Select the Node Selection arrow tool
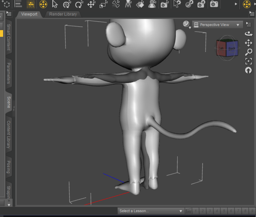Image resolution: width=256 pixels, height=217 pixels. click(55, 4)
